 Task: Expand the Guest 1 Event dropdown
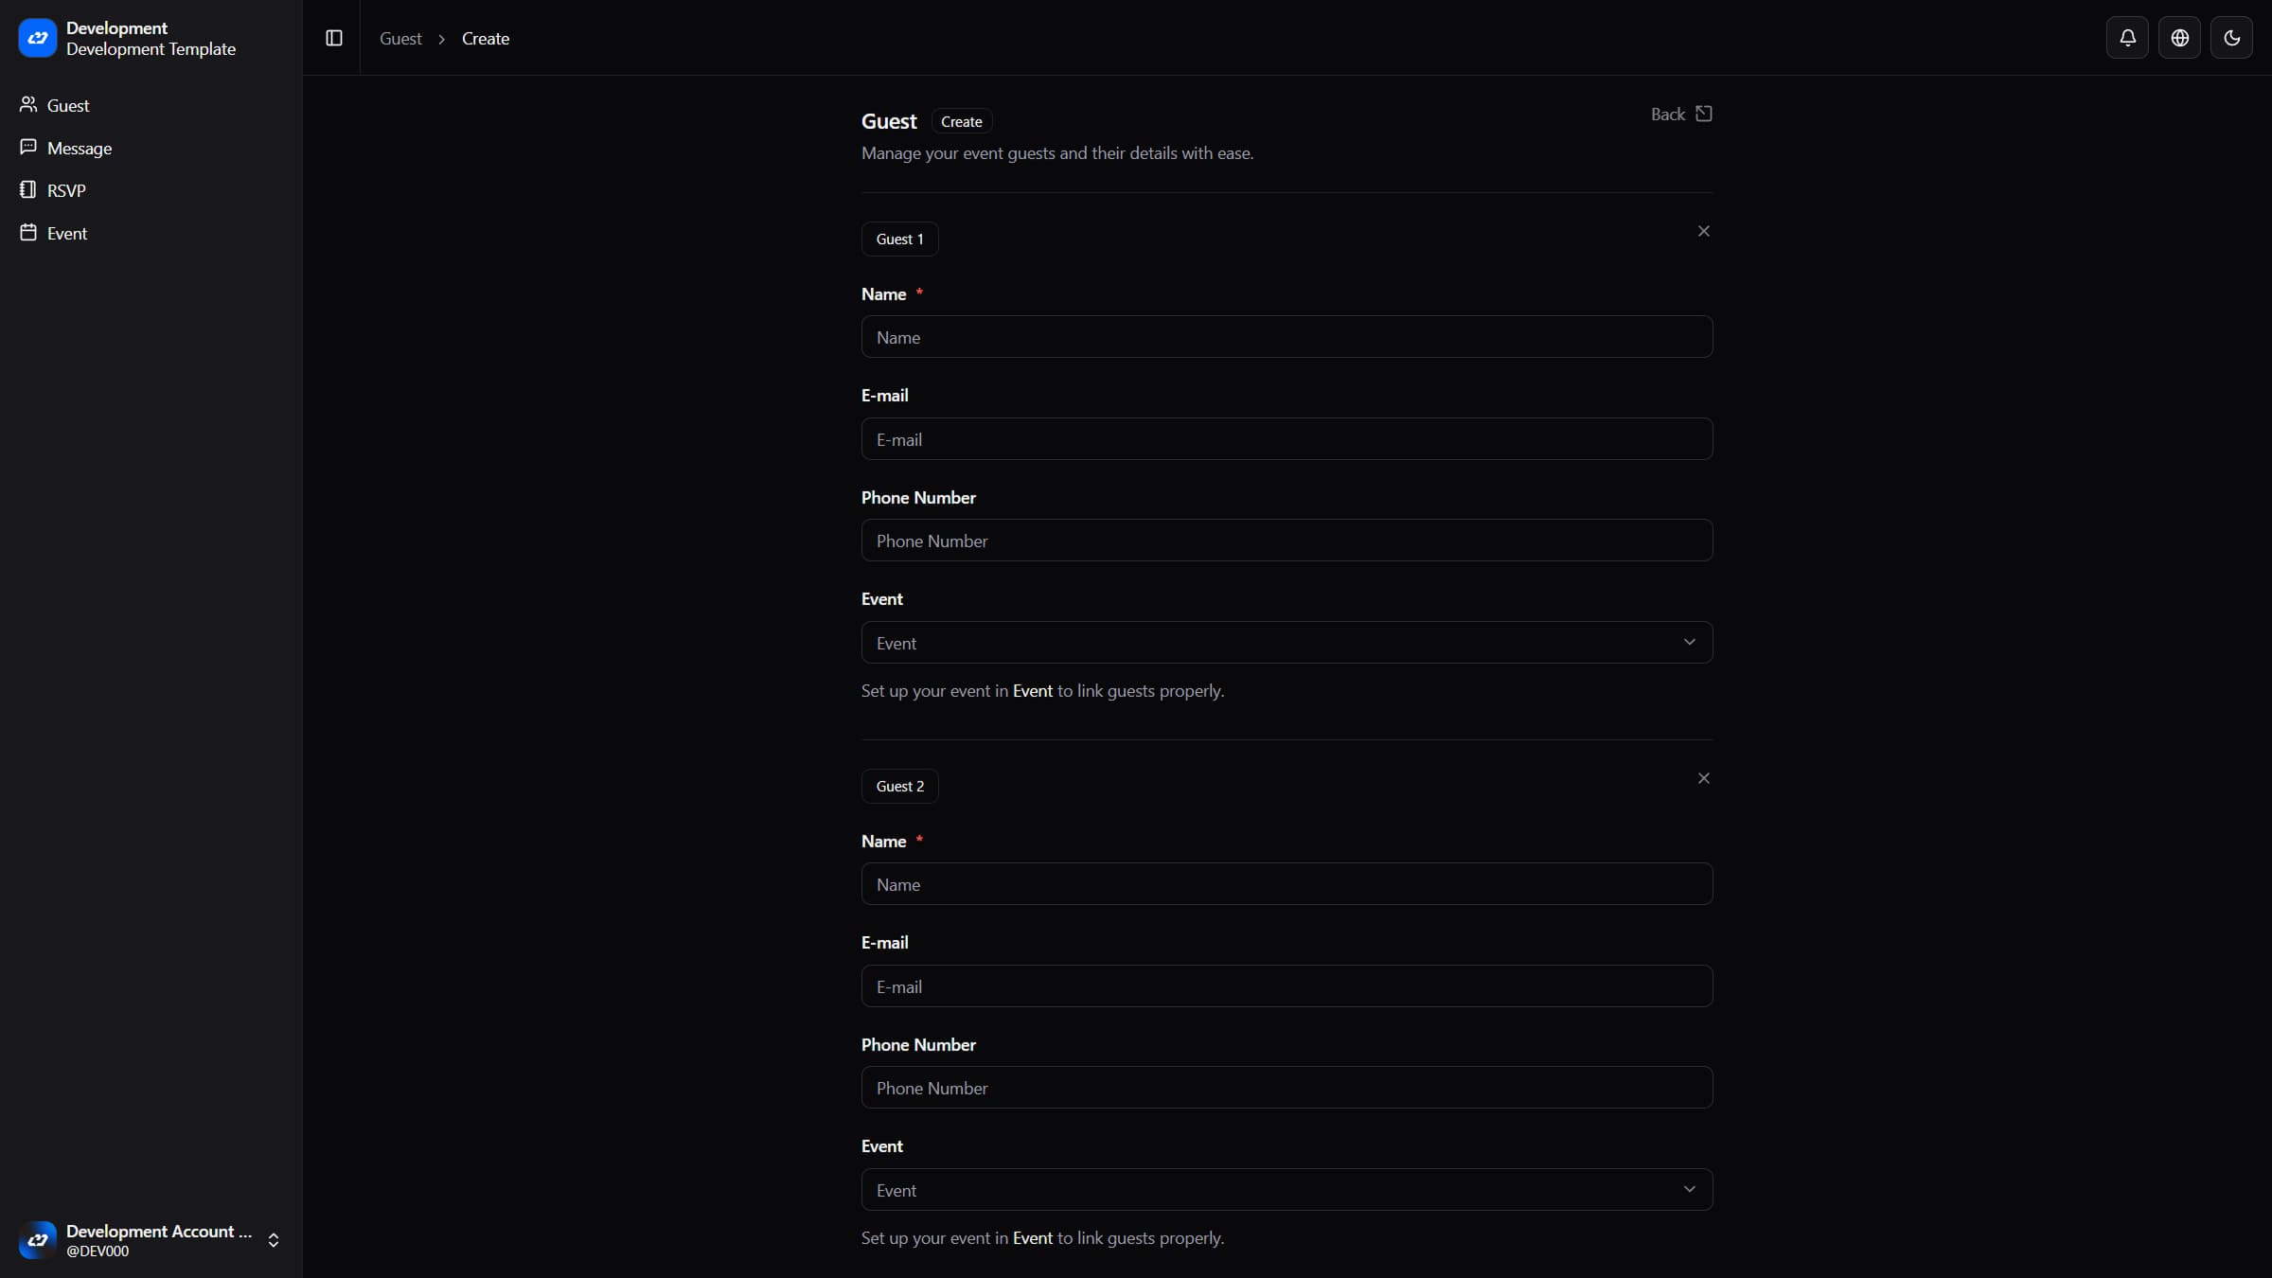pyautogui.click(x=1287, y=643)
